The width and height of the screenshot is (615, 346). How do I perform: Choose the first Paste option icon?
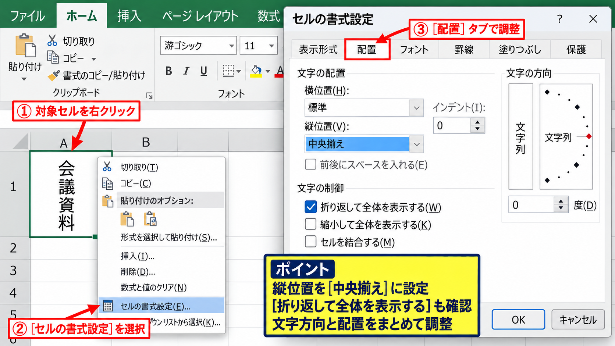(127, 219)
